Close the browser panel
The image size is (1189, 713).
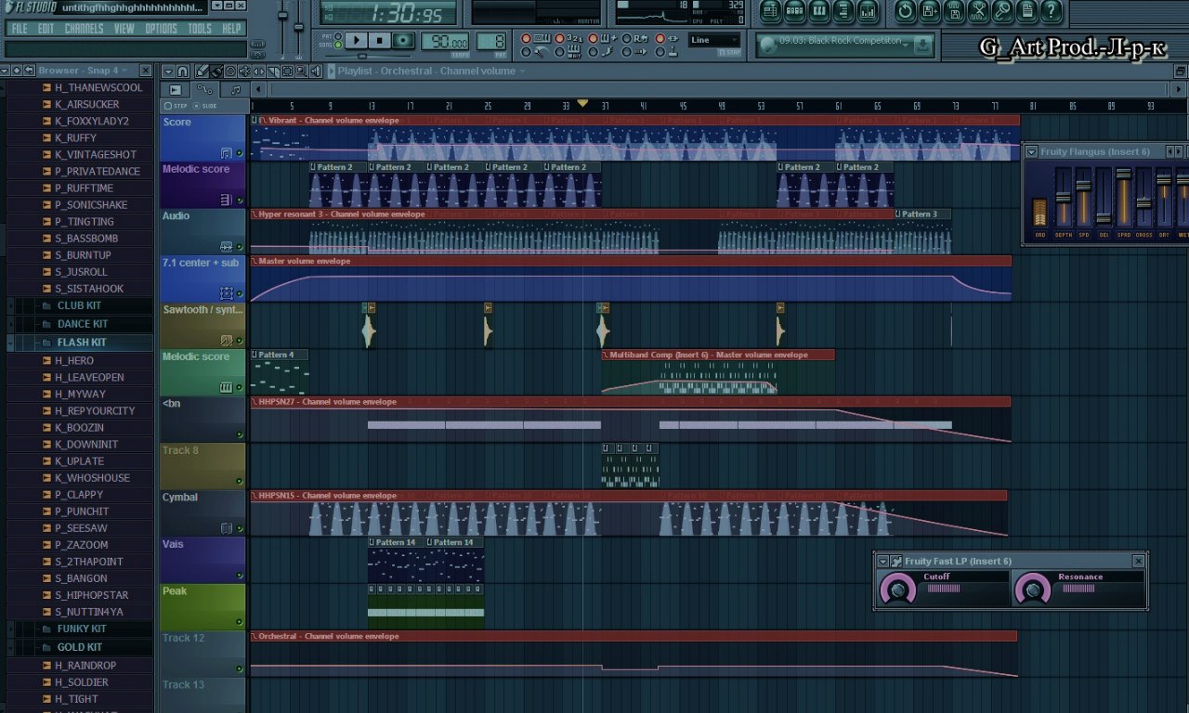pos(146,71)
